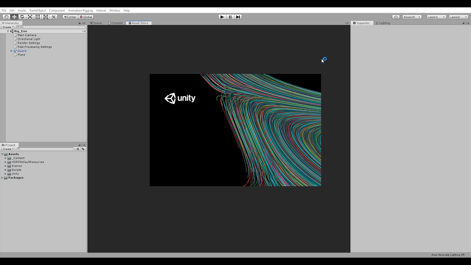
Task: Toggle pivot mode Center button
Action: pyautogui.click(x=70, y=17)
